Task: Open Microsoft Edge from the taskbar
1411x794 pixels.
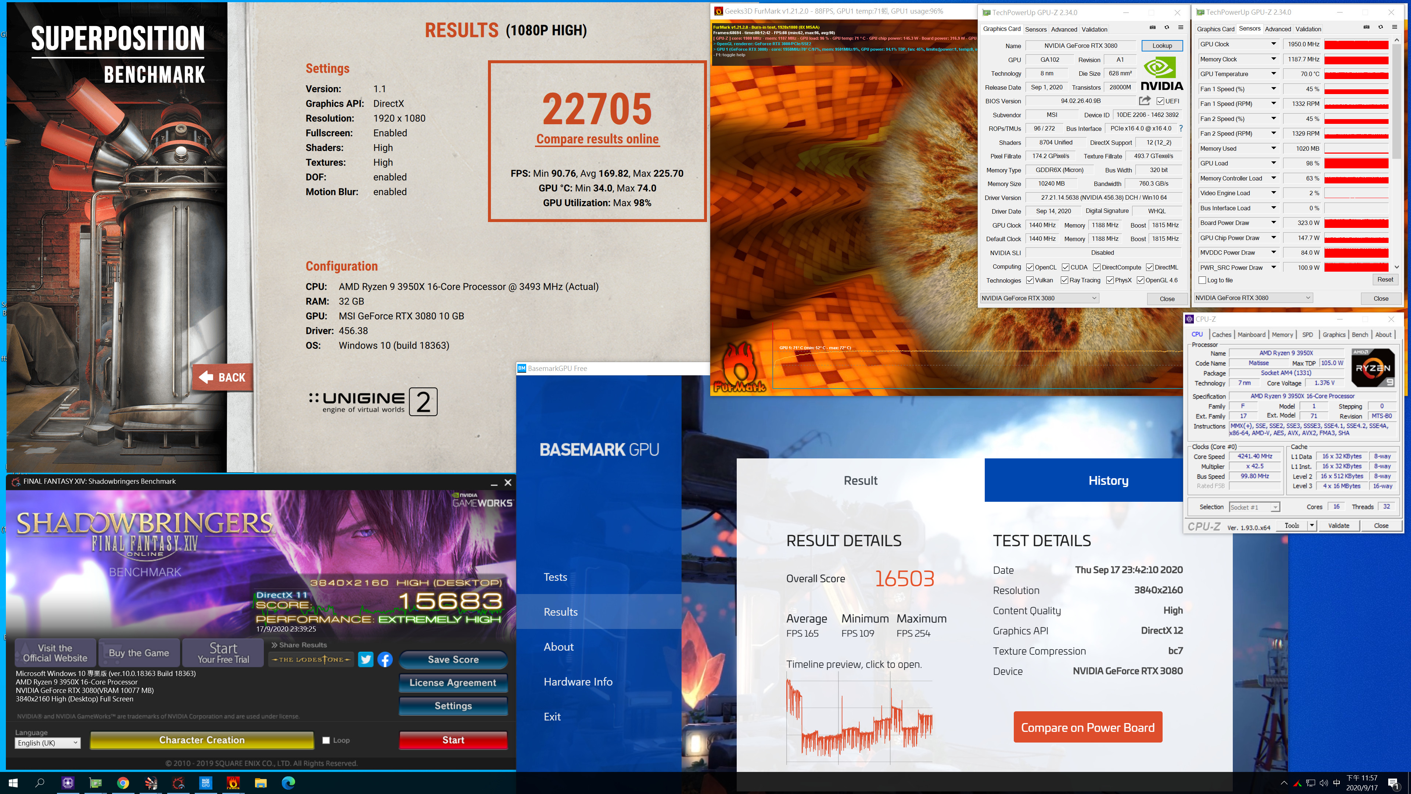Action: tap(288, 783)
